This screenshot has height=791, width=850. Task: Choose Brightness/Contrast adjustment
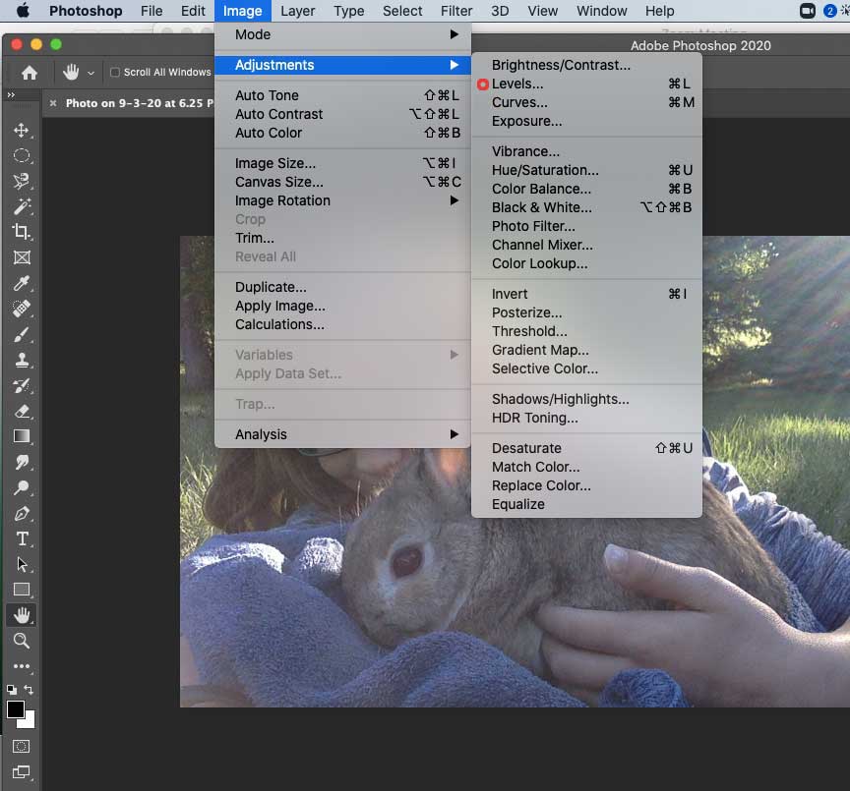tap(586, 65)
